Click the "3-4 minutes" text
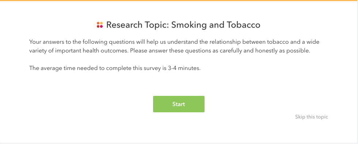 click(x=183, y=68)
